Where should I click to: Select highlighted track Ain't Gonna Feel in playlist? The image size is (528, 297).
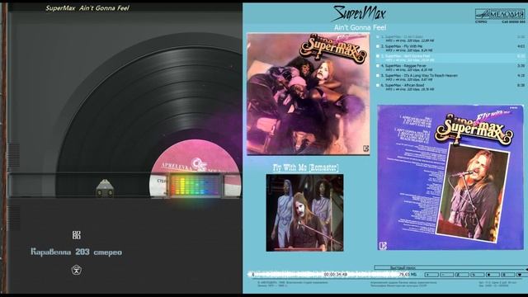point(450,58)
